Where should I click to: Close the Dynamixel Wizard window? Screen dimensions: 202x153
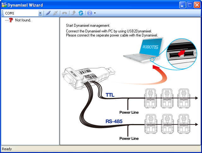pos(197,5)
